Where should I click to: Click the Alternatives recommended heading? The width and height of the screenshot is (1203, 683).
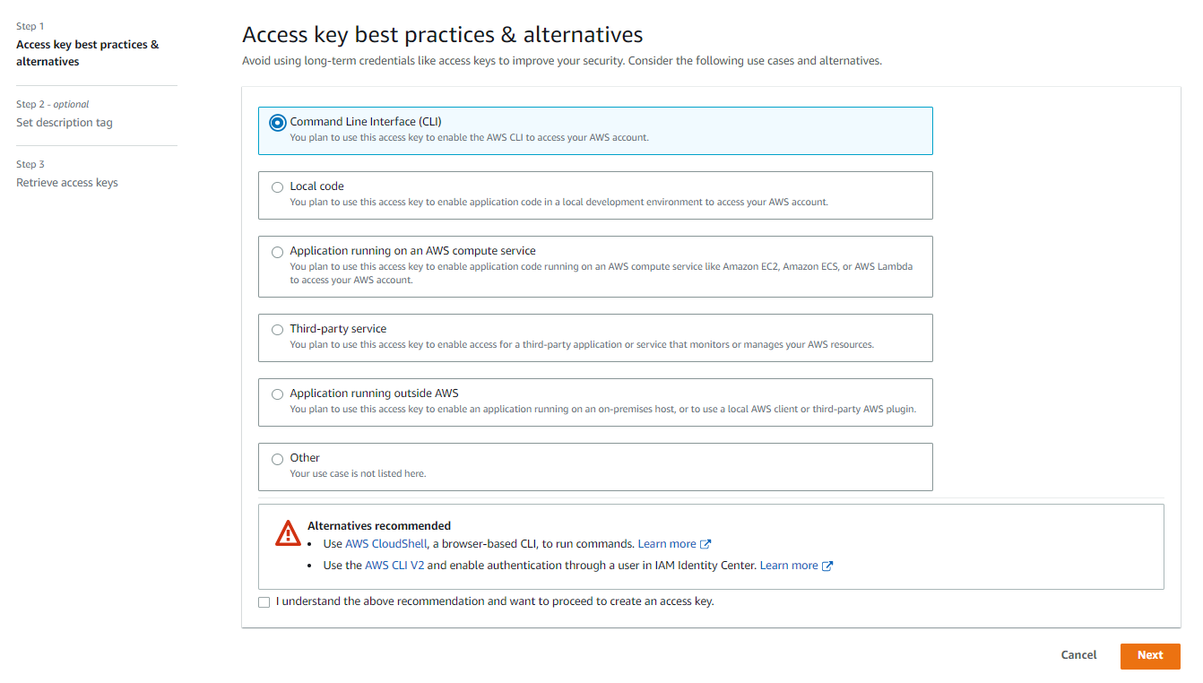[x=379, y=526]
